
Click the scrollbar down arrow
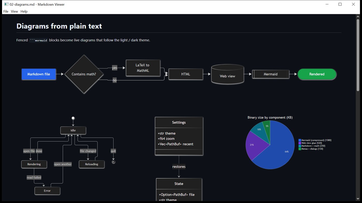[x=358, y=199]
